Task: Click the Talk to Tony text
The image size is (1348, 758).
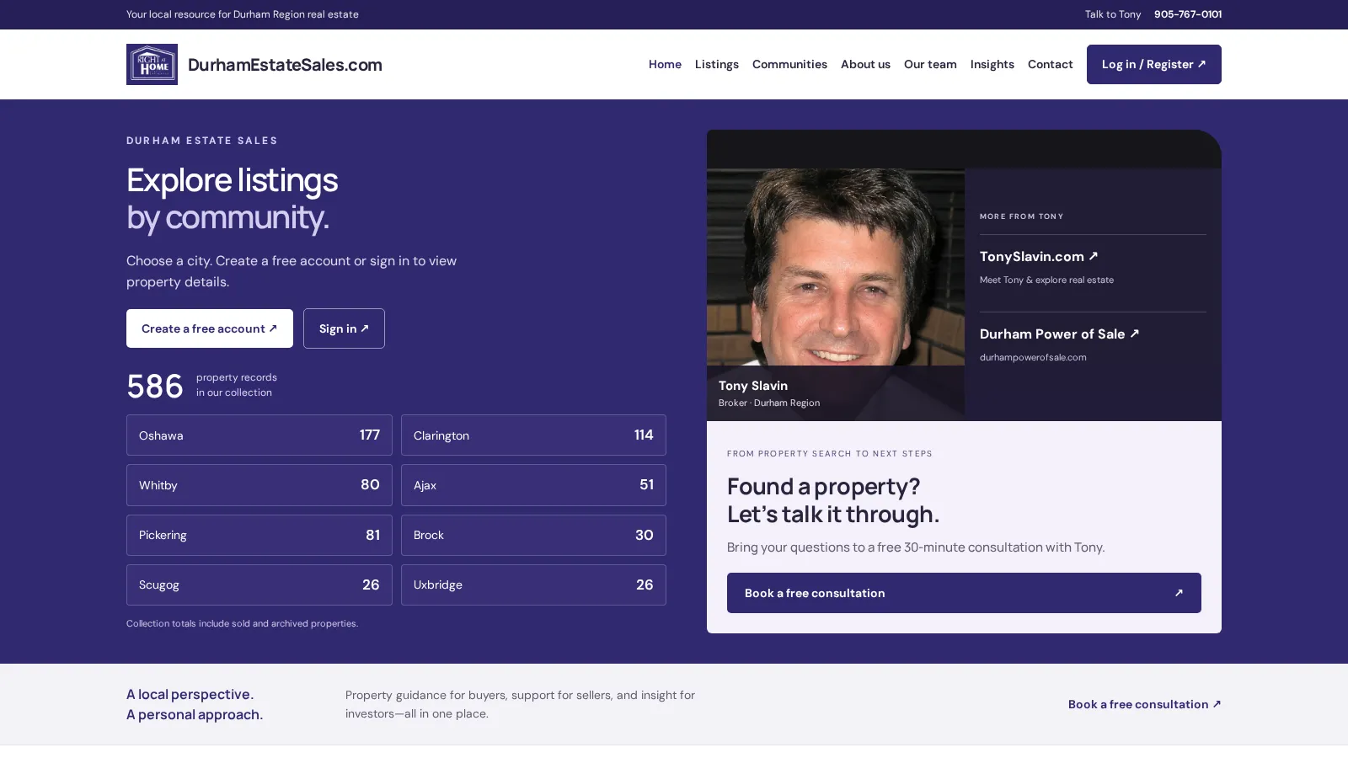Action: 1113,14
